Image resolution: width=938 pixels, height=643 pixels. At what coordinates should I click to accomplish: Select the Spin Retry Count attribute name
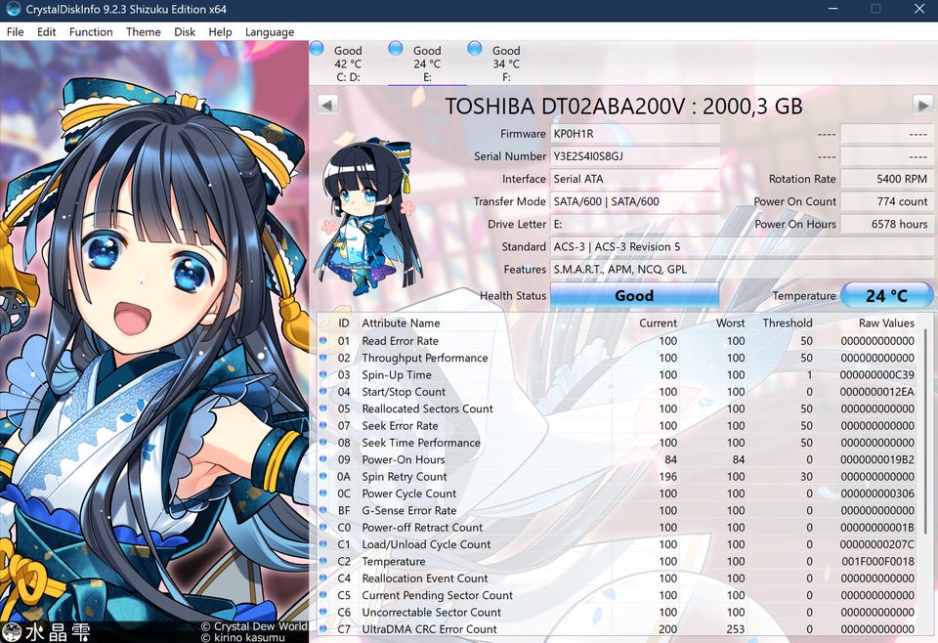pyautogui.click(x=404, y=477)
